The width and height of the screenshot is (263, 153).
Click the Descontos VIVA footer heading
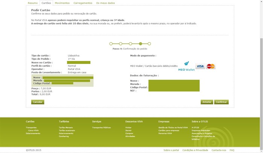[x=134, y=121]
